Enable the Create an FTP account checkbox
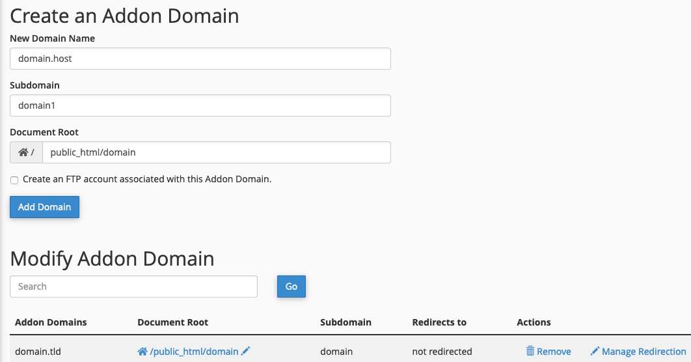This screenshot has height=362, width=691. pos(14,180)
